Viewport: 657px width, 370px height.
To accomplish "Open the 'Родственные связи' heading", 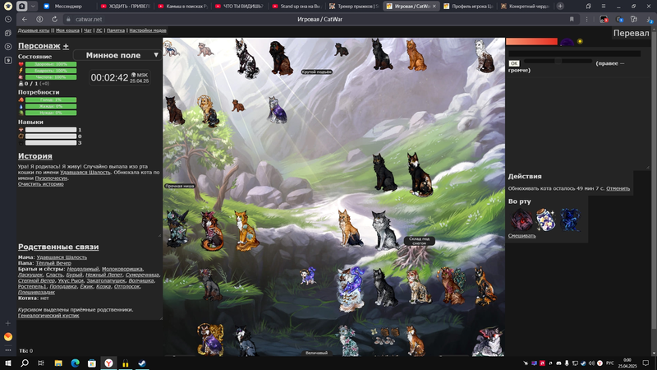I will [x=58, y=247].
